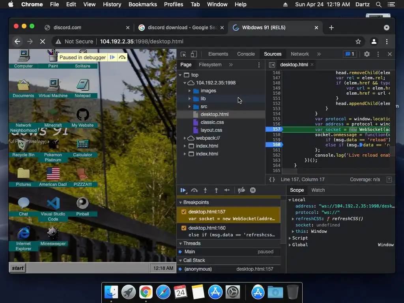Switch to the Console panel tab
The width and height of the screenshot is (404, 303).
[x=246, y=54]
